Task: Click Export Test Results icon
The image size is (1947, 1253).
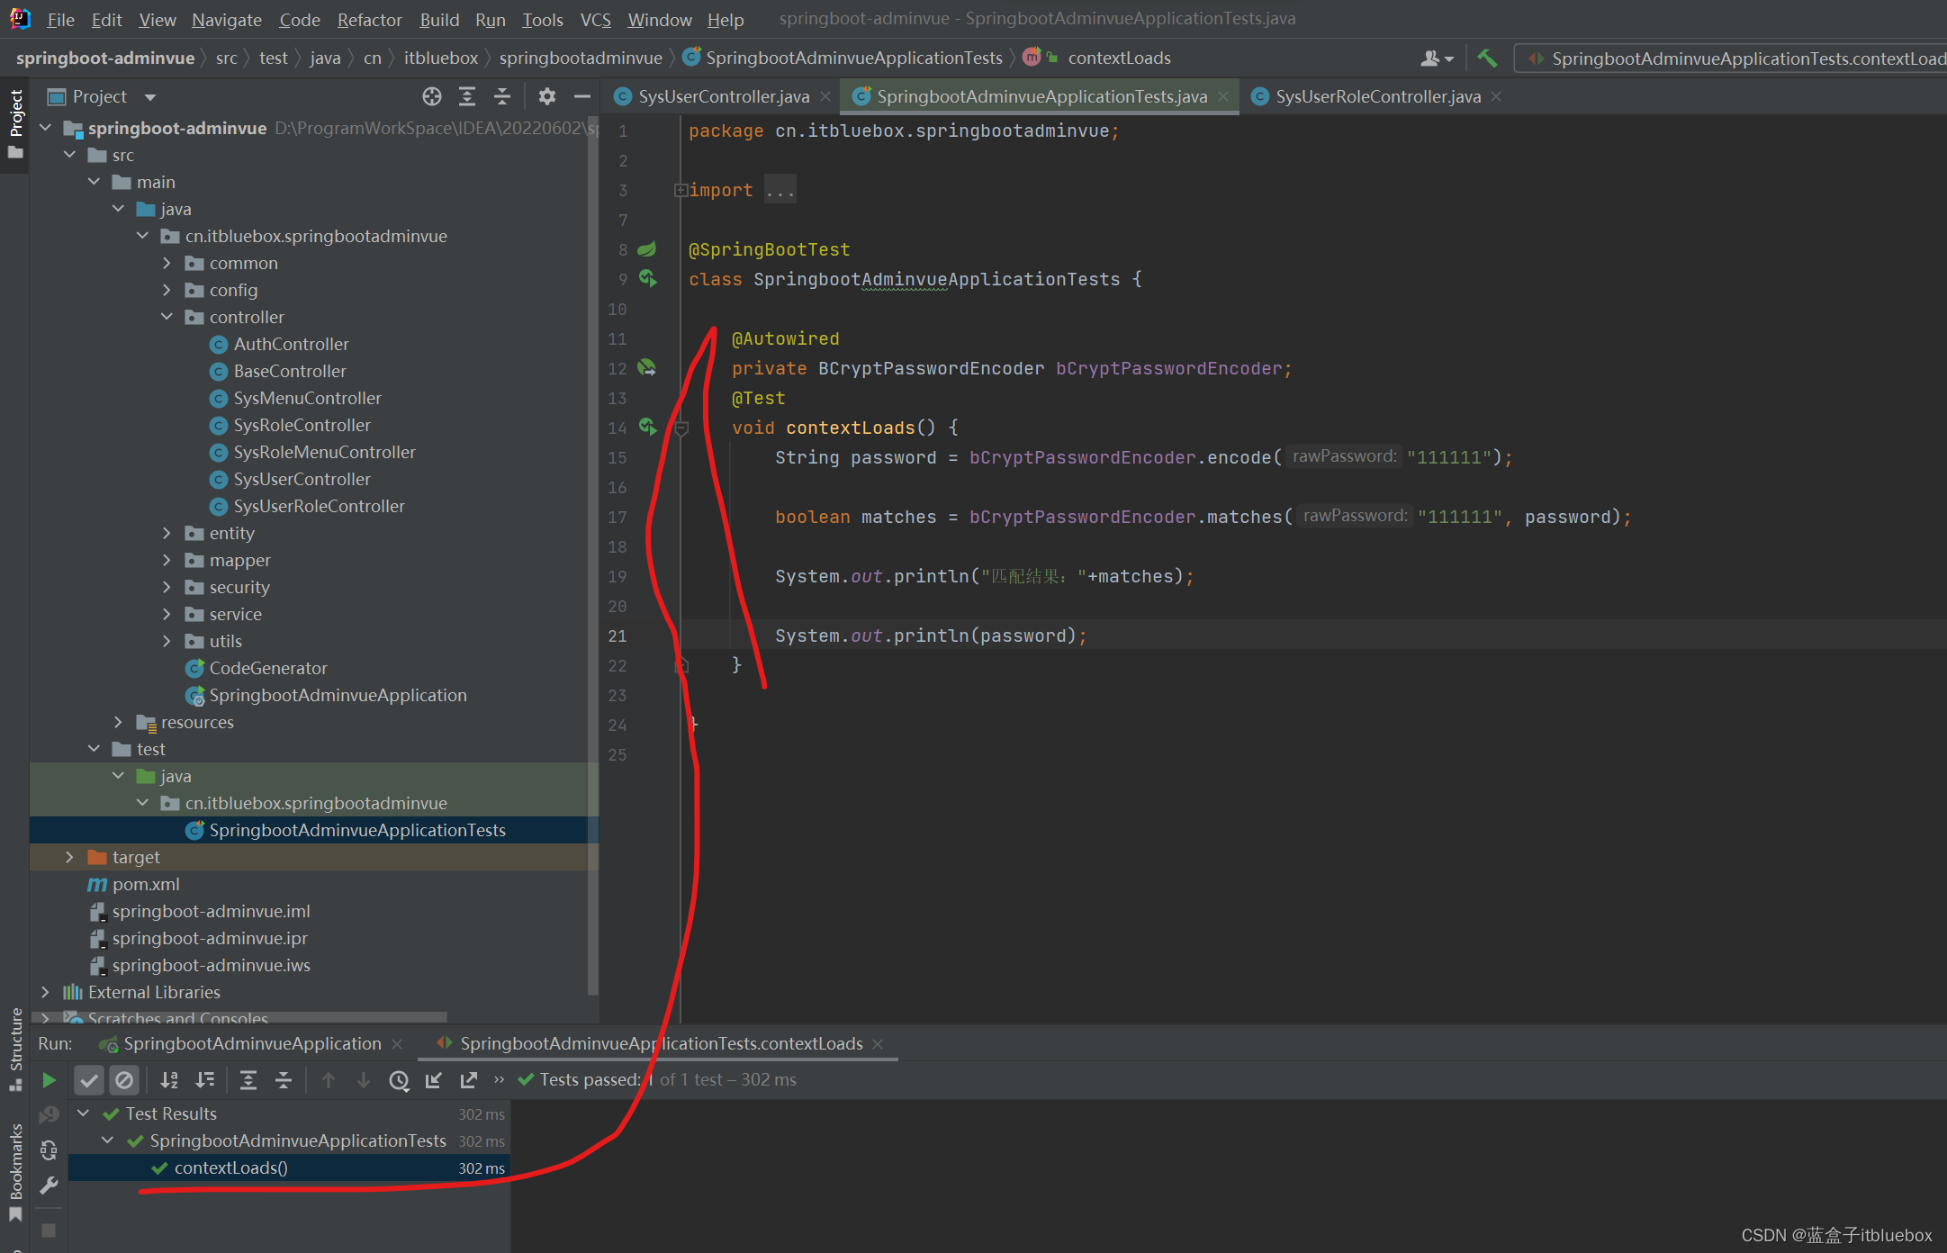Action: 469,1079
